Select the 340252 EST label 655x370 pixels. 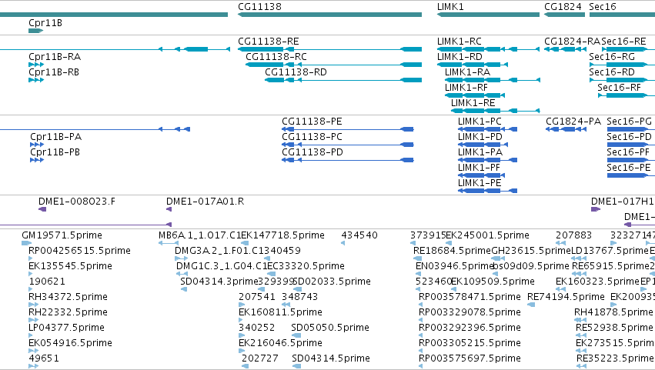coord(257,328)
